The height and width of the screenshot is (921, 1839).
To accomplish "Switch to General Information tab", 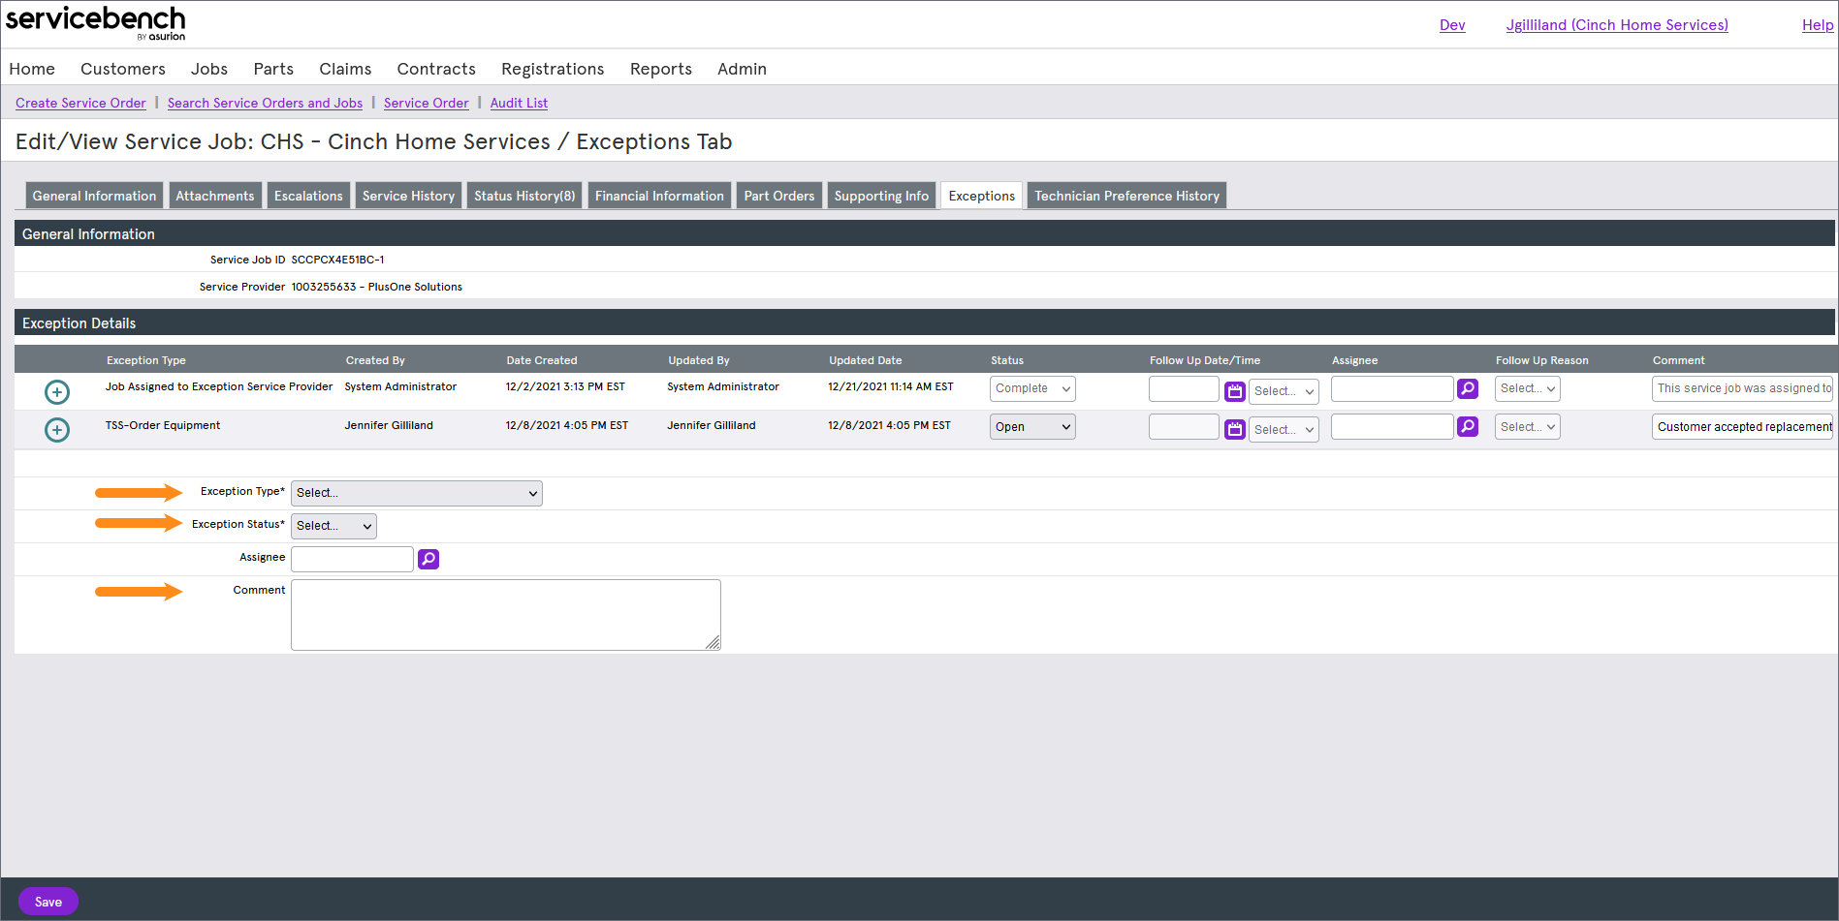I will 94,196.
